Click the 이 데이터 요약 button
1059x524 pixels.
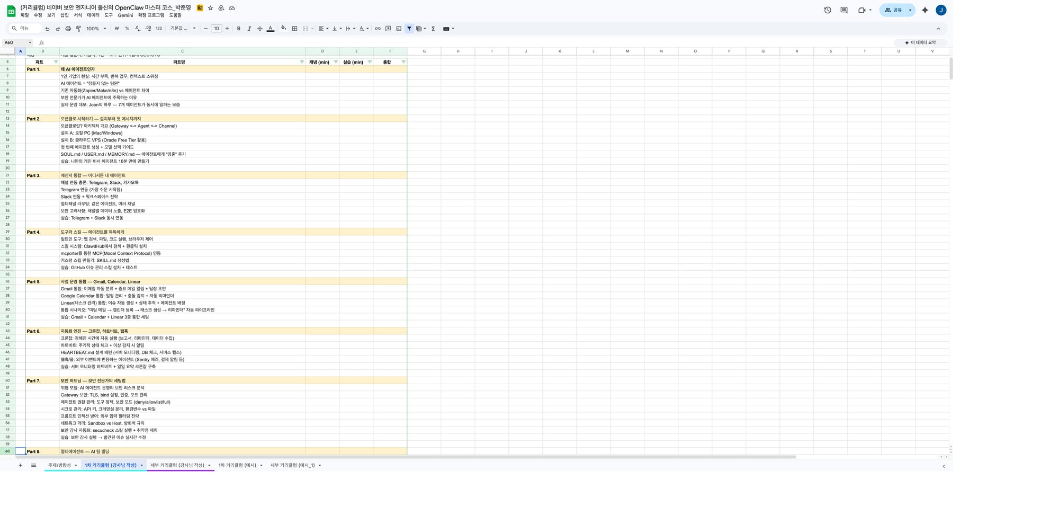click(x=920, y=42)
